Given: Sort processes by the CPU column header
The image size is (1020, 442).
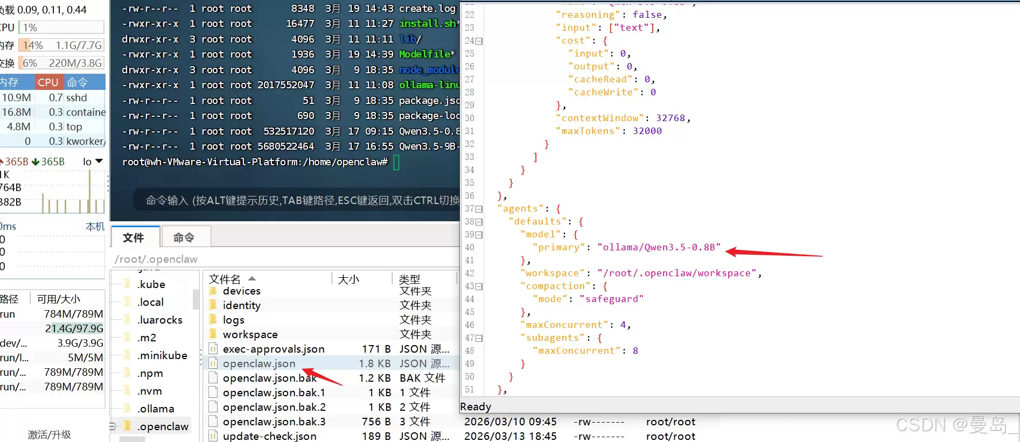Looking at the screenshot, I should pyautogui.click(x=48, y=82).
